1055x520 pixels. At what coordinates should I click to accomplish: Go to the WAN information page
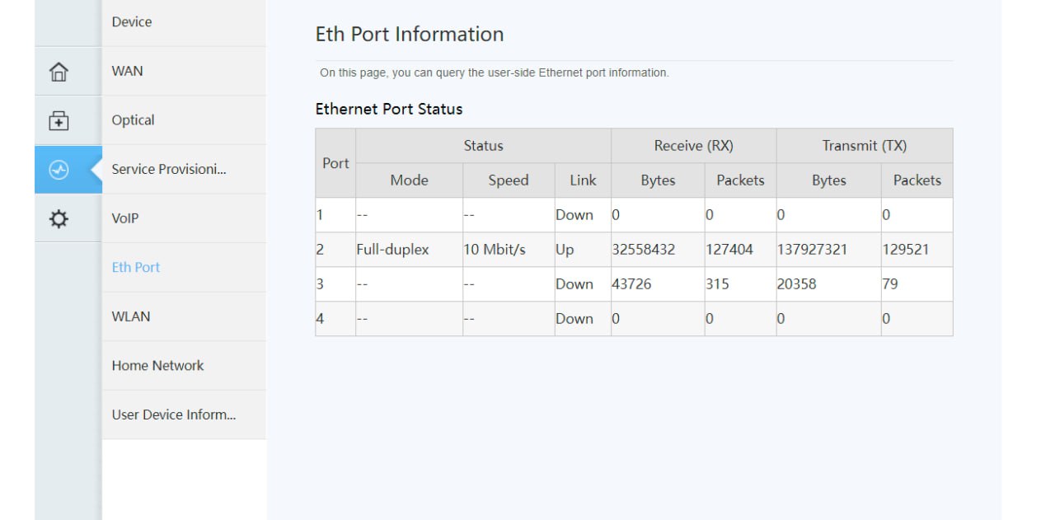tap(128, 71)
